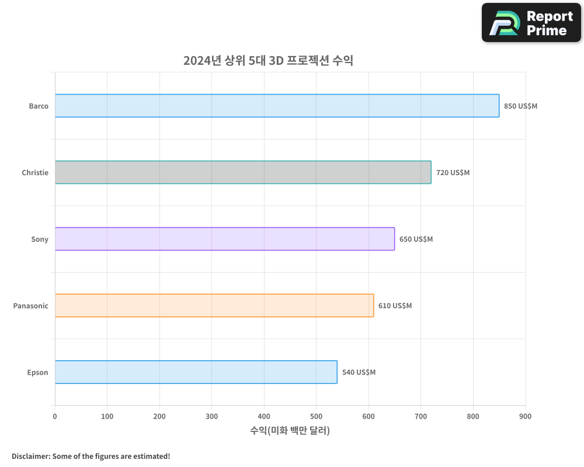
Task: Toggle the Epson series by clicking its label
Action: click(x=37, y=372)
